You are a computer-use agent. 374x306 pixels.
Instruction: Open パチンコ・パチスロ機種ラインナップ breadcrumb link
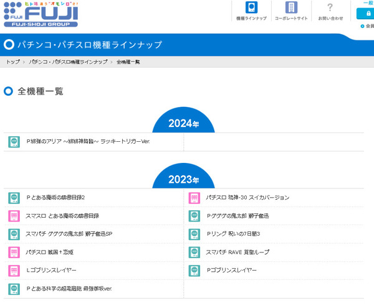68,62
